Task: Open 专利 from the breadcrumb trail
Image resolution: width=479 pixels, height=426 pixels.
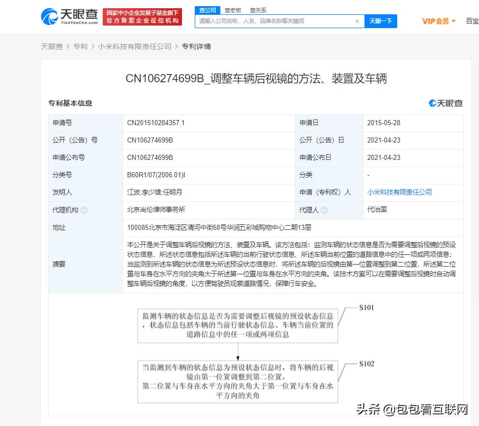Action: click(80, 46)
